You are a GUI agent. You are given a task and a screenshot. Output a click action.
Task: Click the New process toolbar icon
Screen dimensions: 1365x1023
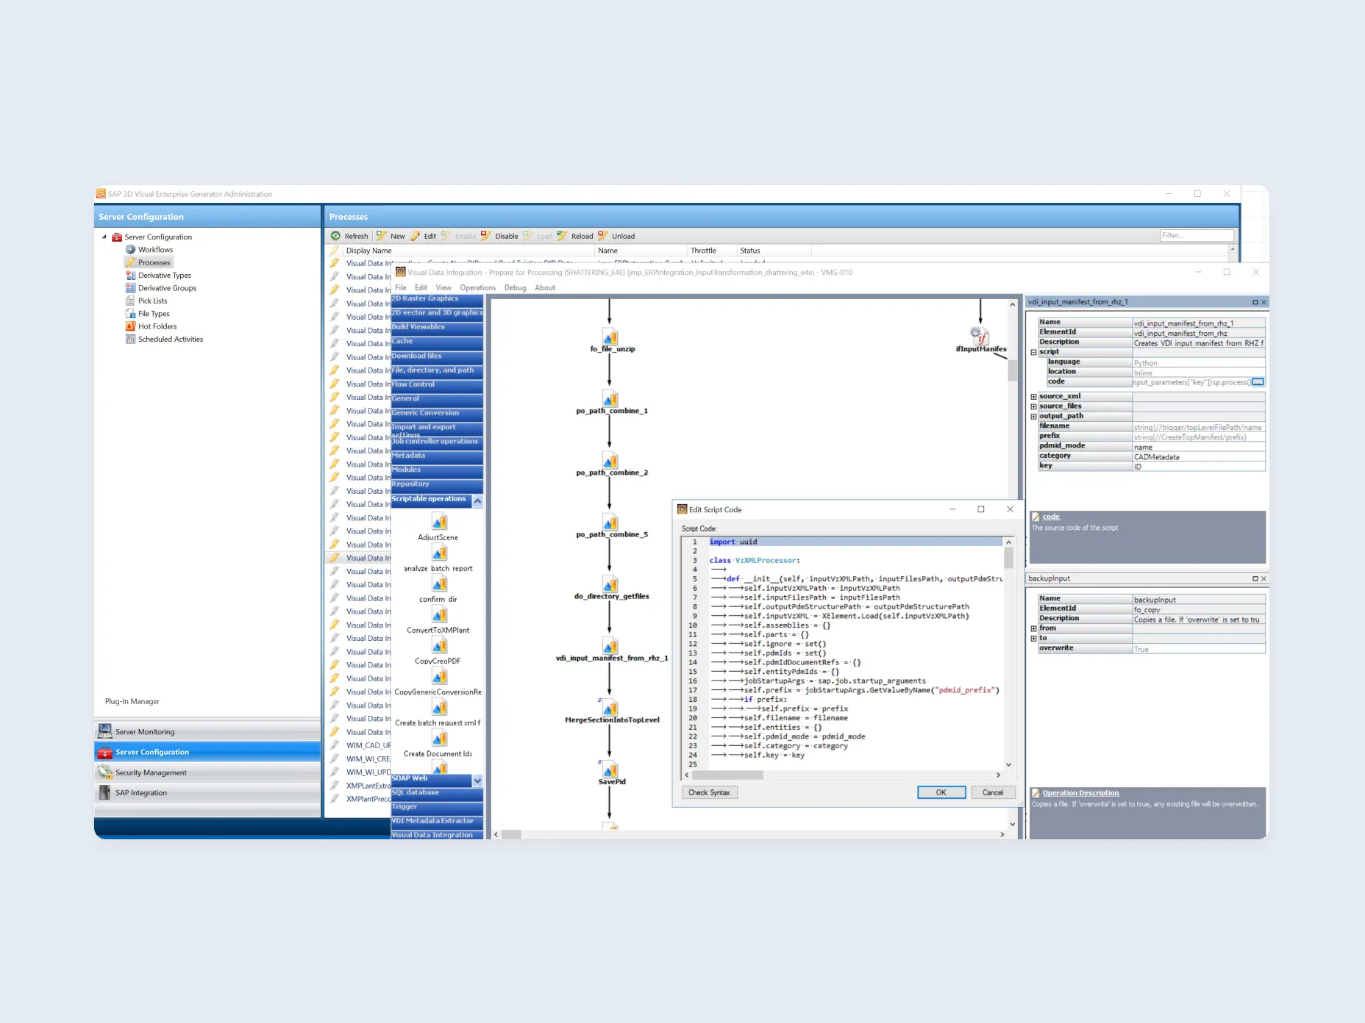382,236
